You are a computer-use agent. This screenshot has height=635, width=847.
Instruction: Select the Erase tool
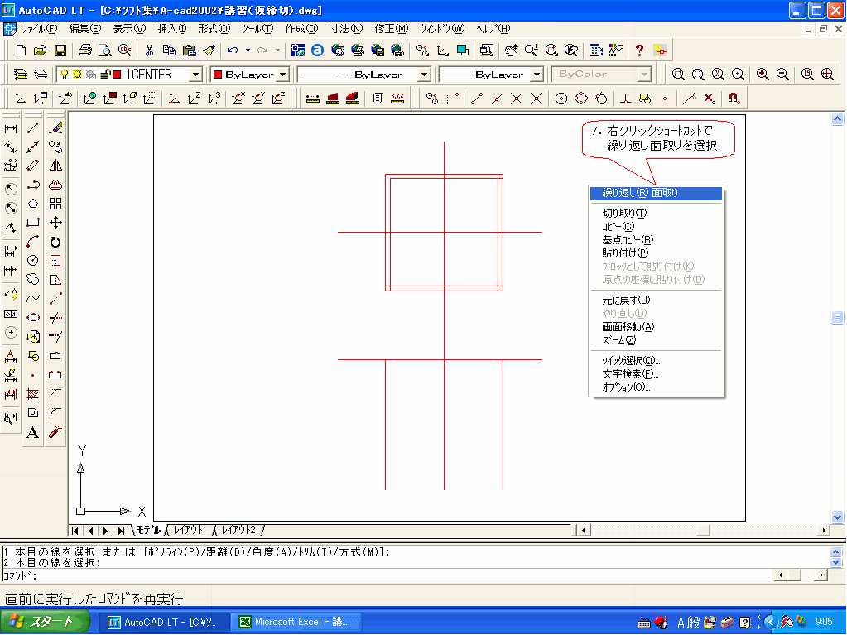(55, 128)
